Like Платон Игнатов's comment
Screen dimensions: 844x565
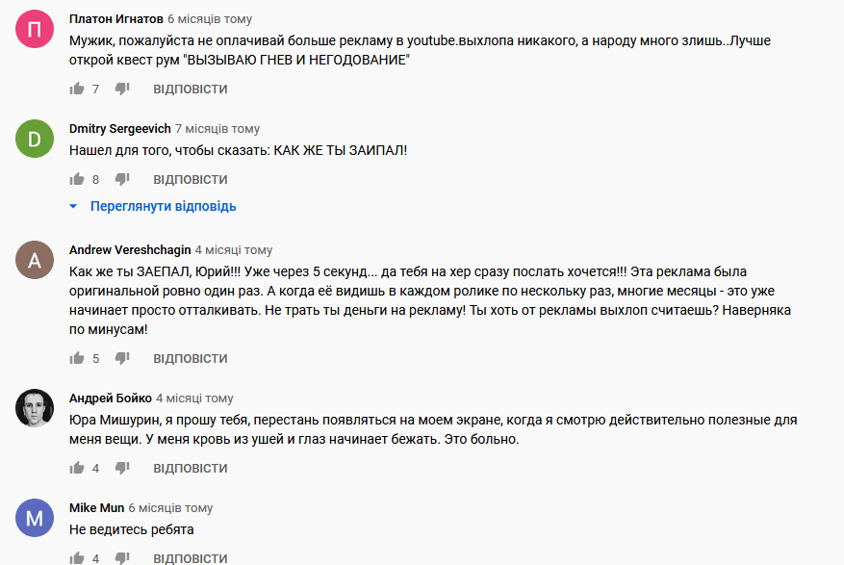click(x=77, y=89)
